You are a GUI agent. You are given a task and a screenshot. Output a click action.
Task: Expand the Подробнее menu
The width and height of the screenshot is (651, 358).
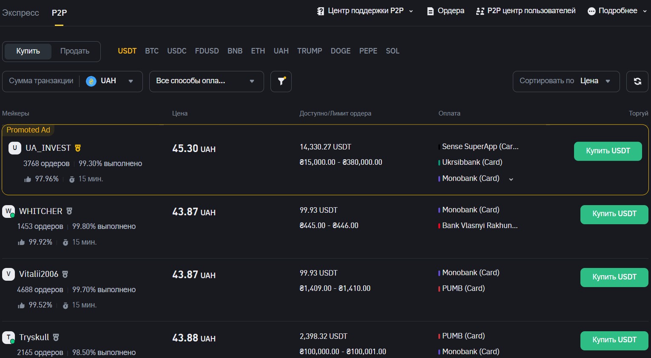click(x=645, y=11)
